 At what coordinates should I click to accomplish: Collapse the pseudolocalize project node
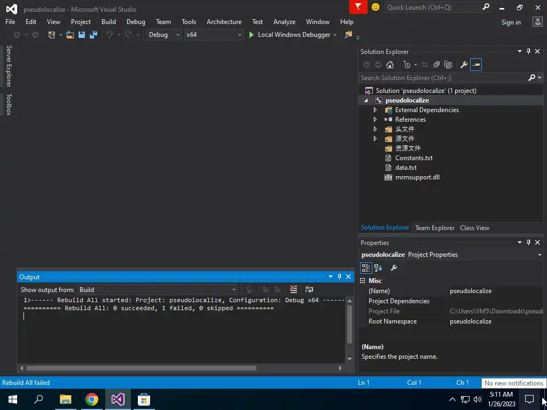coord(366,100)
